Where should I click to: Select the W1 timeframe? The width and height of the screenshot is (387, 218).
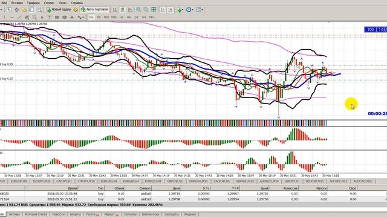tap(144, 18)
